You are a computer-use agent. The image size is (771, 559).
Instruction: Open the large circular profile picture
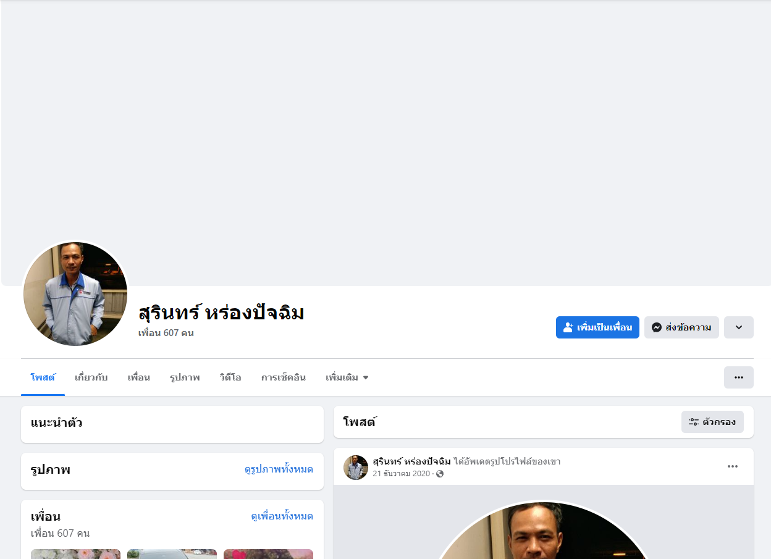tap(75, 293)
